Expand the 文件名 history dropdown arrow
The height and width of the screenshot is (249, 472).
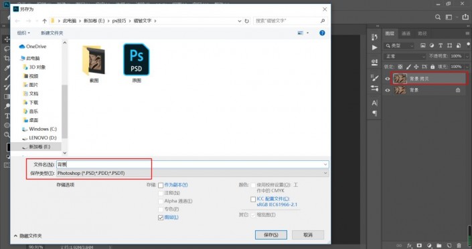(325, 164)
